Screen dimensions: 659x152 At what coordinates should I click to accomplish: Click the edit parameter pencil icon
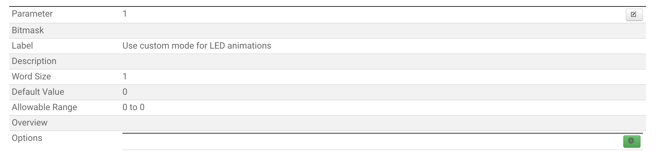point(634,14)
